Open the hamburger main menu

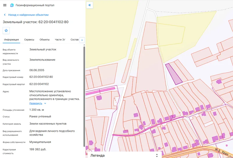tap(5, 5)
